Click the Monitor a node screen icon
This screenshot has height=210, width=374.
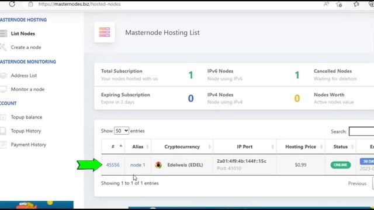[x=4, y=89]
